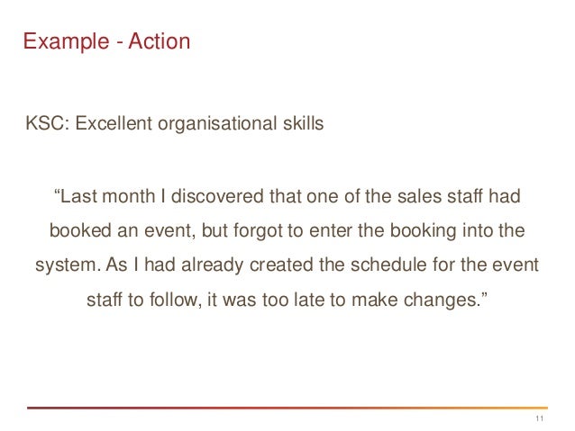Click the slide page number 11
Image resolution: width=575 pixels, height=431 pixels.
pyautogui.click(x=540, y=418)
